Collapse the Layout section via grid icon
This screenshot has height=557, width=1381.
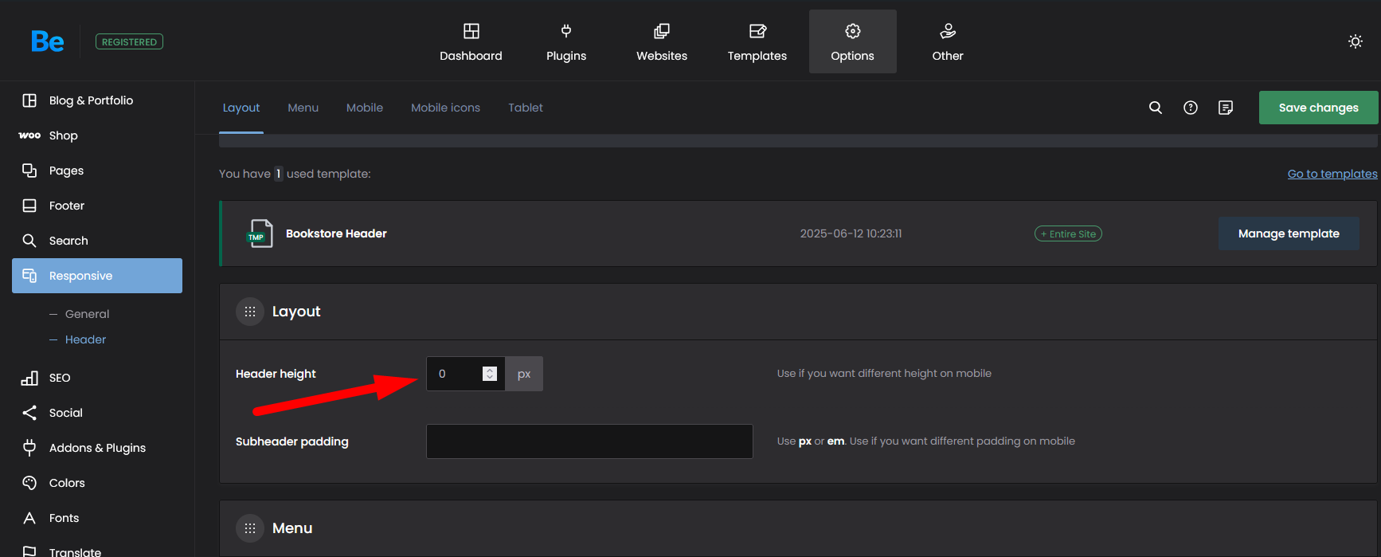tap(249, 312)
